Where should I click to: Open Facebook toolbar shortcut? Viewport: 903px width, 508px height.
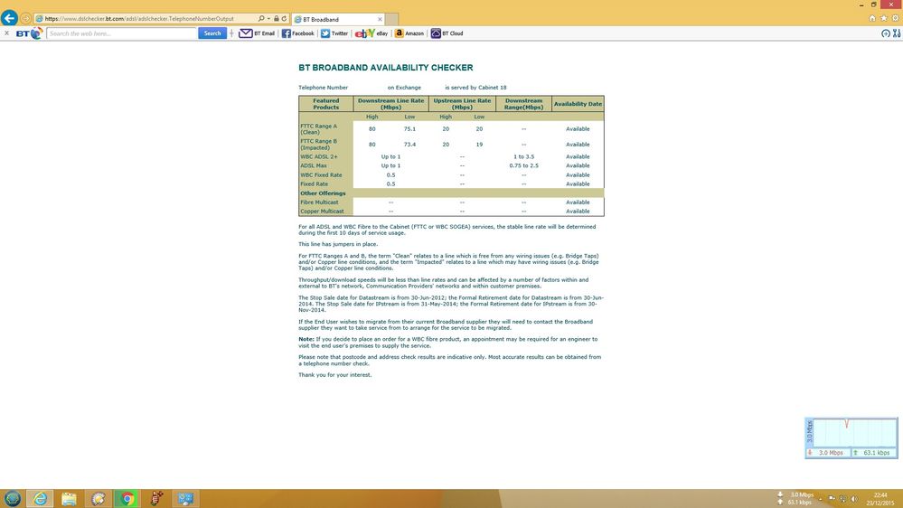(x=297, y=33)
